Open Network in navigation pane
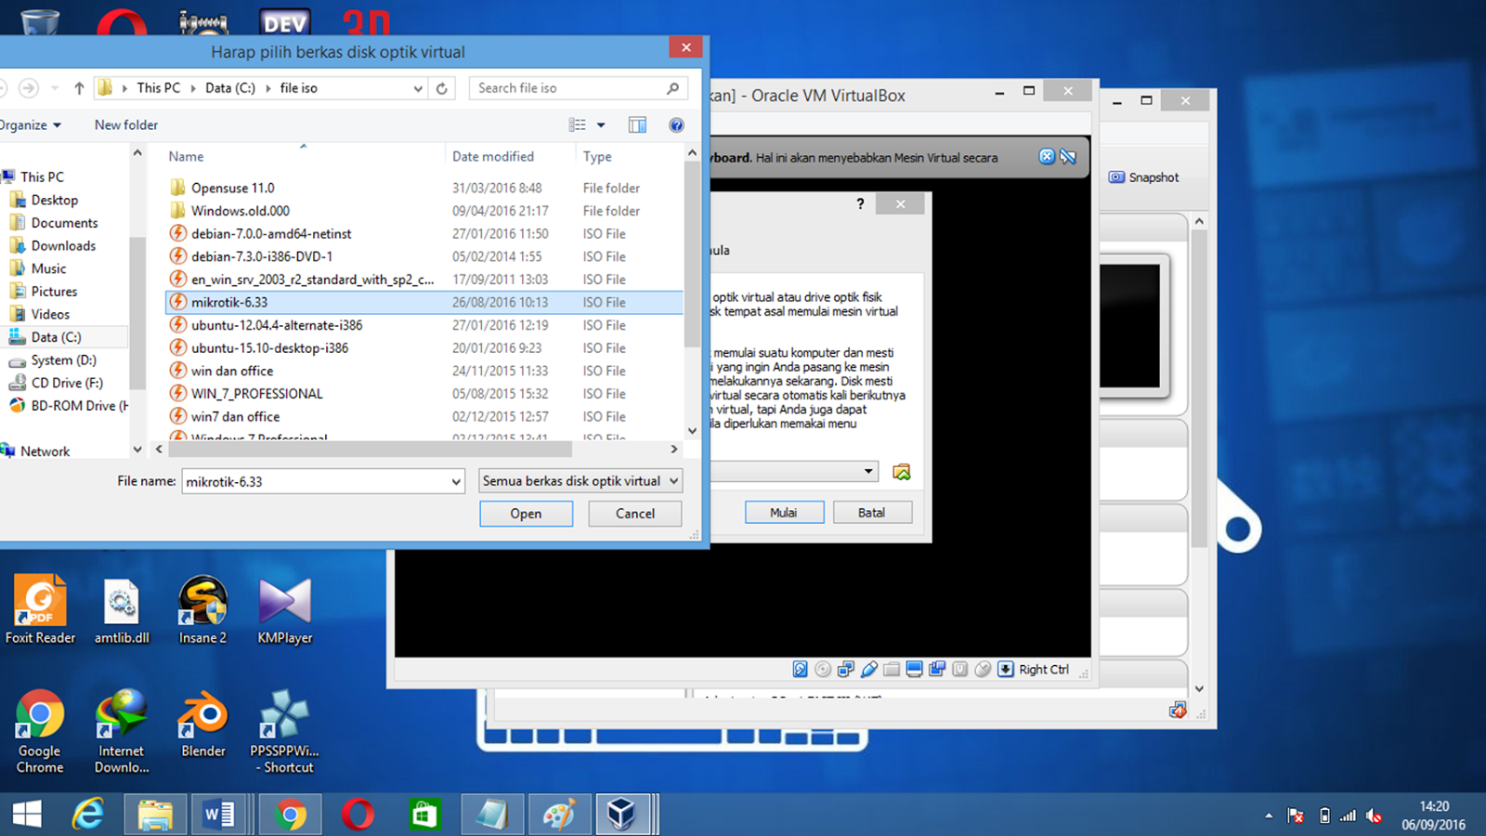 point(45,451)
